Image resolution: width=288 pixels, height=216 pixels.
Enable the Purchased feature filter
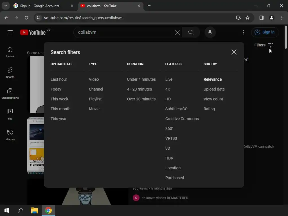[174, 178]
